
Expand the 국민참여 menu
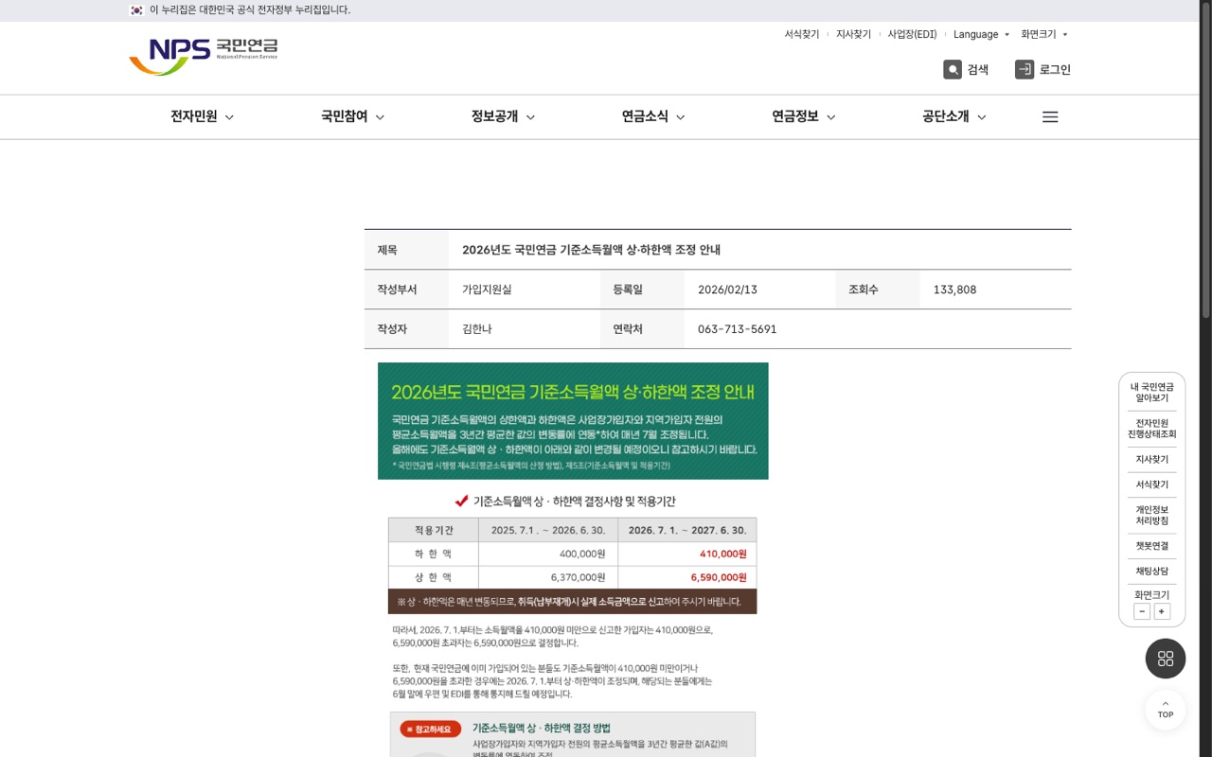click(352, 116)
